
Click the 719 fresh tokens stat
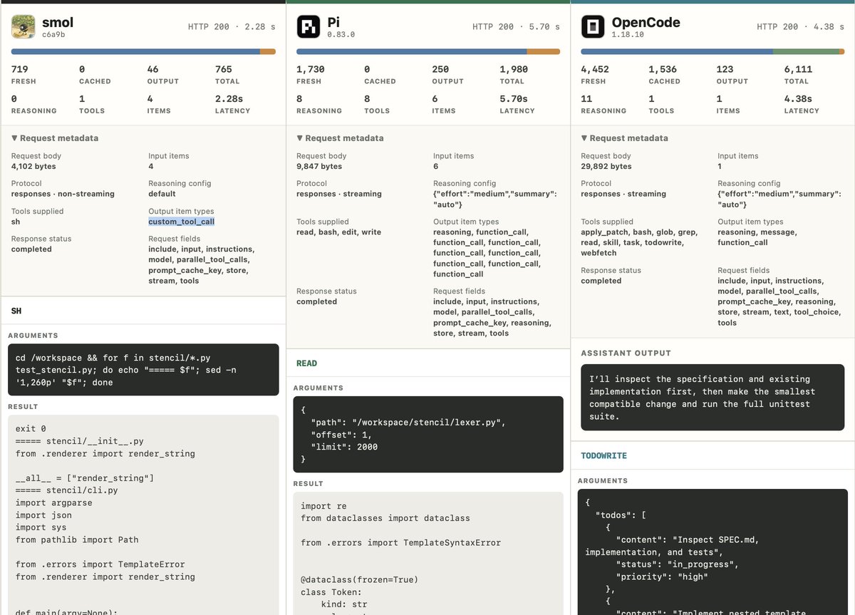point(24,74)
